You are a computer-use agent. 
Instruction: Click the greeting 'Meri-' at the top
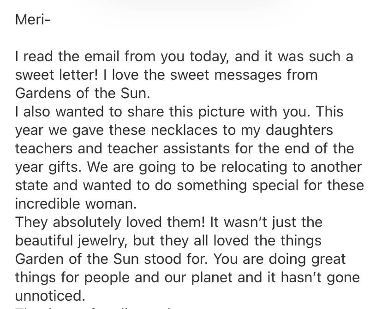pos(33,19)
